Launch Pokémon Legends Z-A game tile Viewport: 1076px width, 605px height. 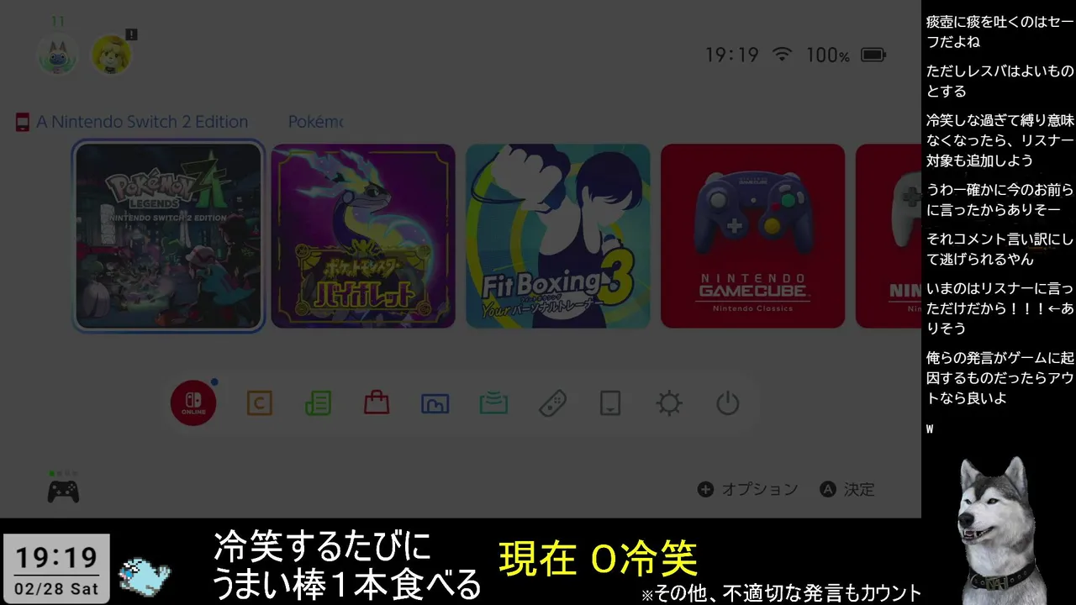(x=168, y=236)
